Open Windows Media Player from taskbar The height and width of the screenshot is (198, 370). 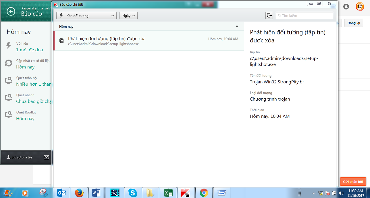25,193
